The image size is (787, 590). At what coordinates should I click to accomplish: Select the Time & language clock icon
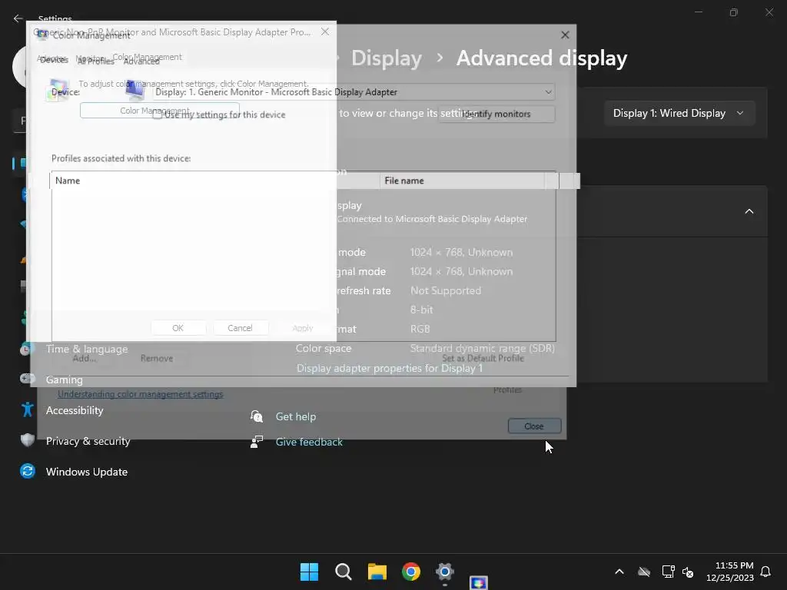click(x=26, y=349)
